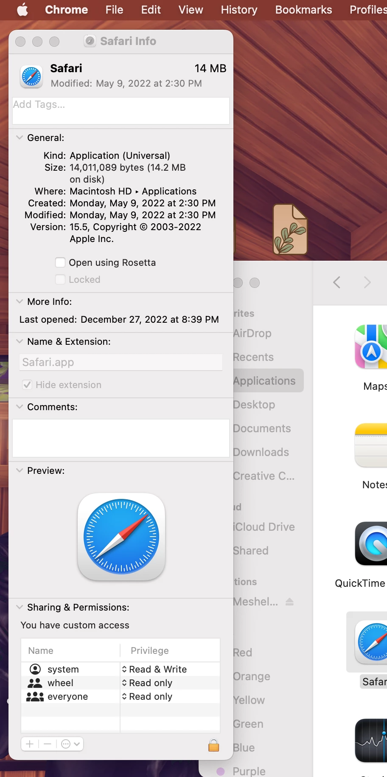Click the add user plus button

click(30, 744)
